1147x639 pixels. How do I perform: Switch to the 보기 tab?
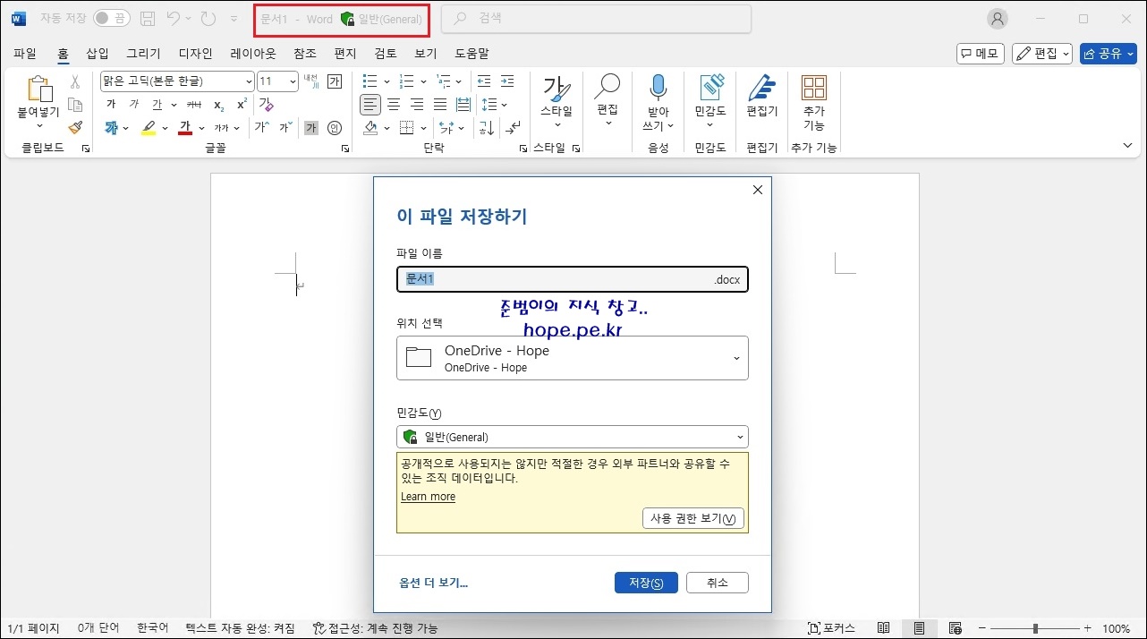(x=426, y=54)
